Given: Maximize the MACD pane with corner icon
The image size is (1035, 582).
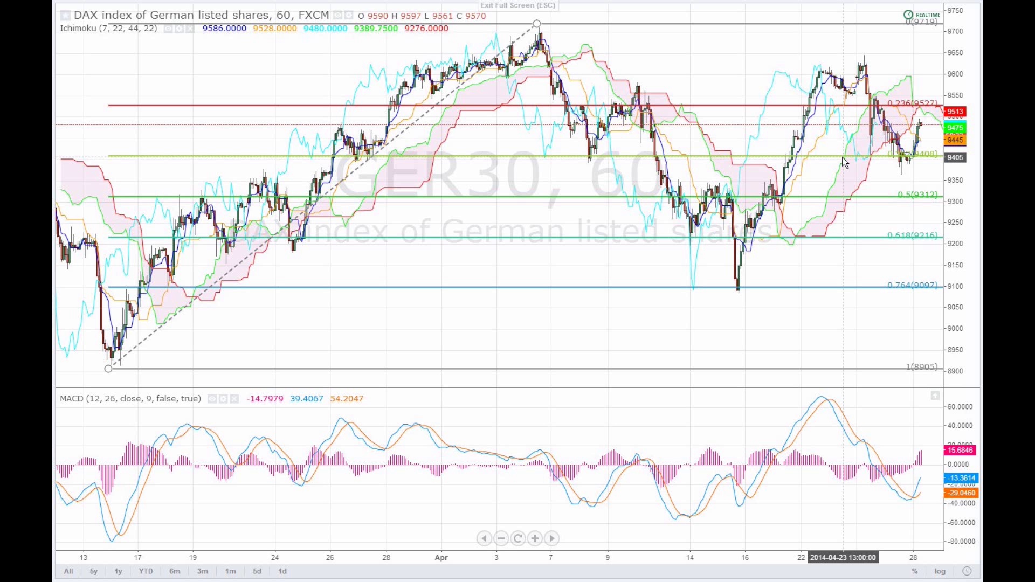Looking at the screenshot, I should (x=935, y=396).
